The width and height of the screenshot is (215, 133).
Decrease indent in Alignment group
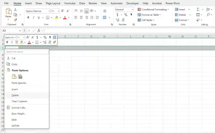tap(92, 17)
